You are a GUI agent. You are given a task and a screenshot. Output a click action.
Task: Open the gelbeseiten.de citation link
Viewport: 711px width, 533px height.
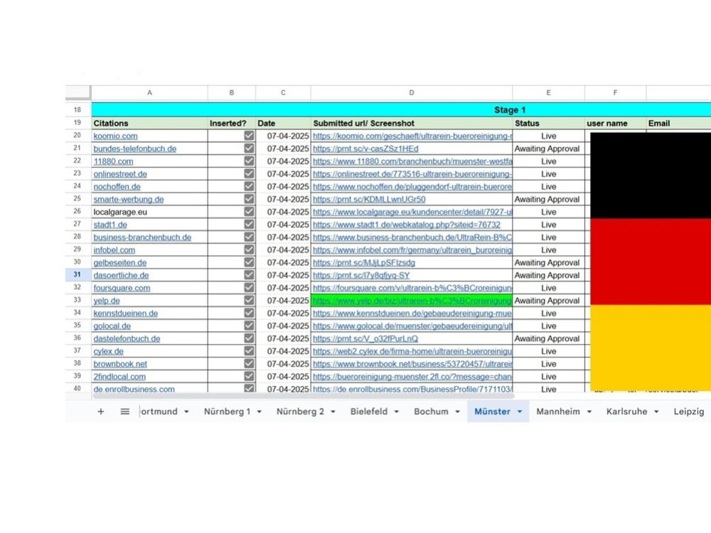click(x=119, y=263)
